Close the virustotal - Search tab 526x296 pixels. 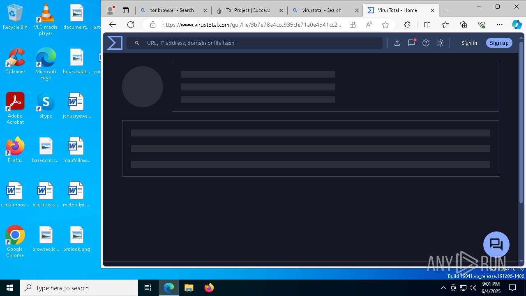(x=357, y=10)
